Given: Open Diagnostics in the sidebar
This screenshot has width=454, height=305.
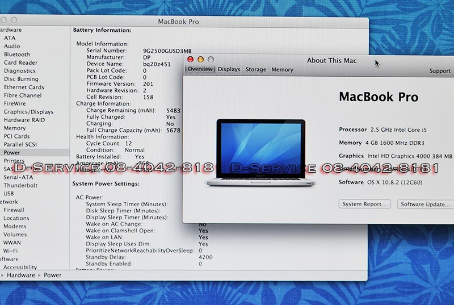Looking at the screenshot, I should click(20, 70).
